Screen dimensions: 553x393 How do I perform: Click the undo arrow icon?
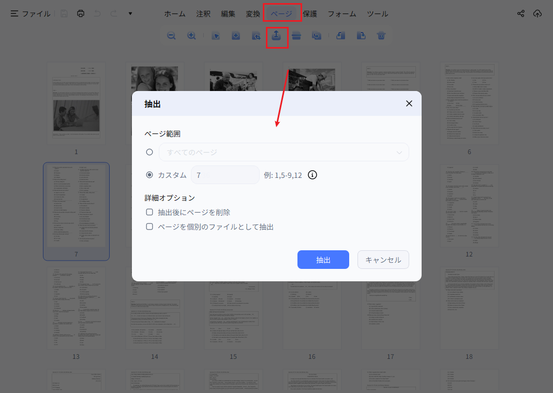[97, 14]
